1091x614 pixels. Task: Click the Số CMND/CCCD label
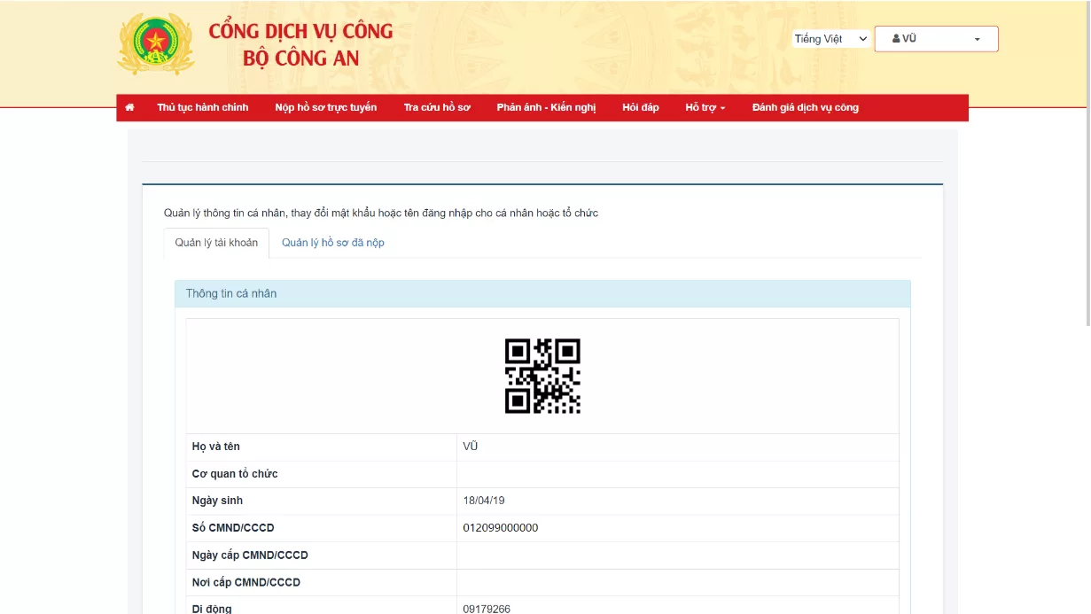point(233,528)
